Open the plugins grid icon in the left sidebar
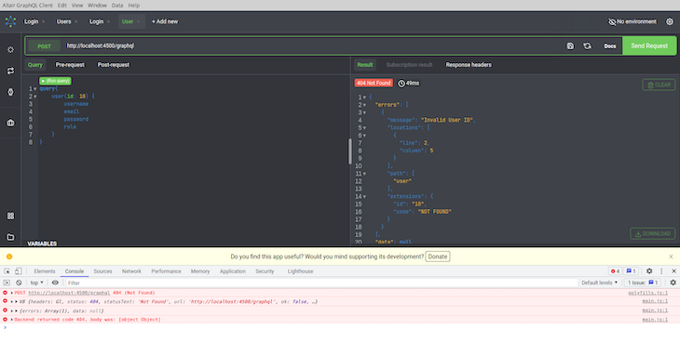This screenshot has width=680, height=355. click(10, 216)
